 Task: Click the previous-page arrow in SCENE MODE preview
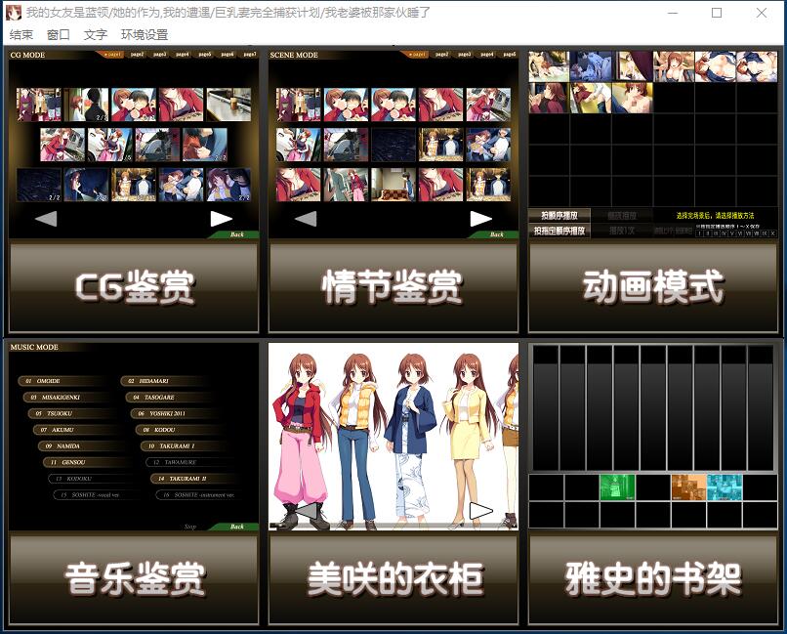click(x=306, y=219)
